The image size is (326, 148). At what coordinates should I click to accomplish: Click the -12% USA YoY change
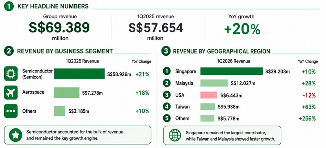click(x=309, y=96)
